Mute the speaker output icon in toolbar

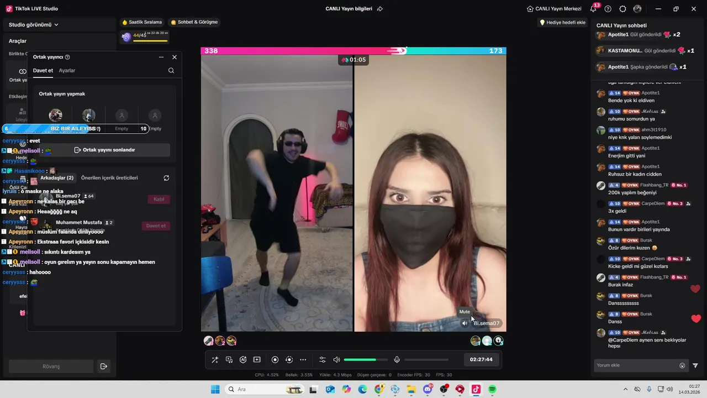pos(336,360)
